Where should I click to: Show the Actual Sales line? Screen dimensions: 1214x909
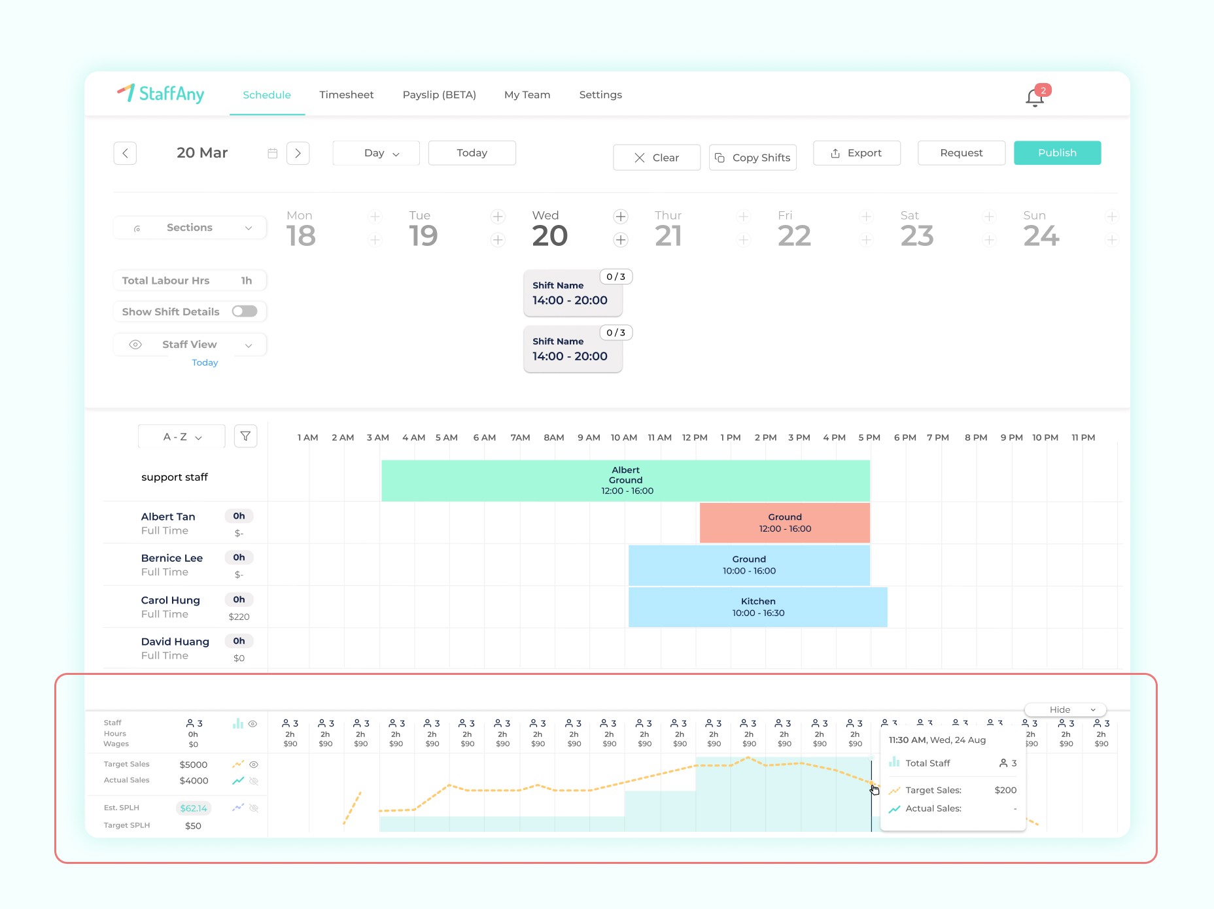254,780
